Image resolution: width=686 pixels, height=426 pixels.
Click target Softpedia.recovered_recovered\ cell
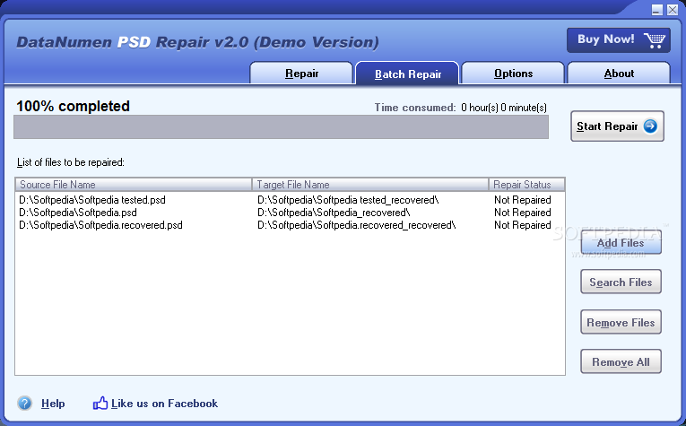pos(357,225)
